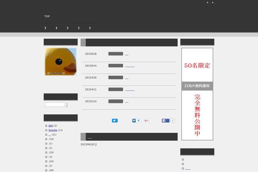Viewport: 258px width, 172px height.
Task: Click the gray label next to 2015618
Action: (x=116, y=54)
